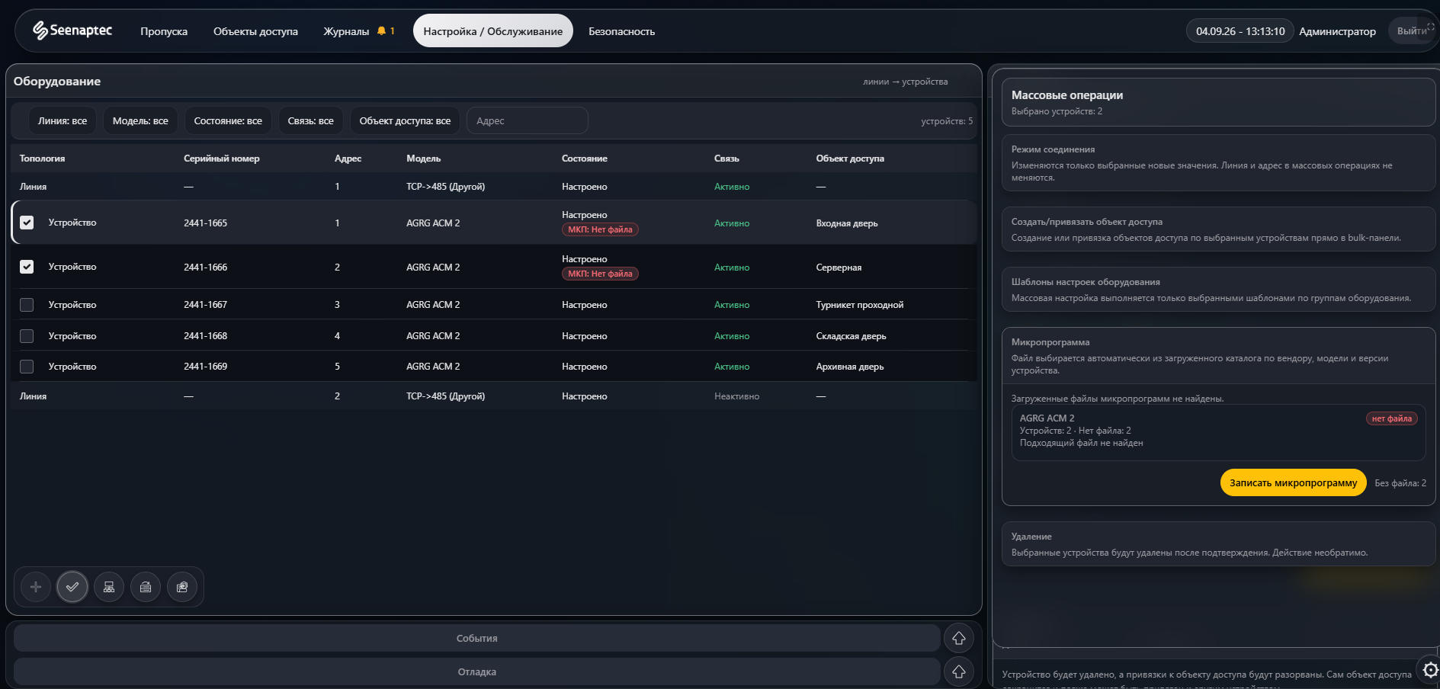Uncheck the device 2441-1666 checkbox
The height and width of the screenshot is (689, 1440).
(27, 267)
